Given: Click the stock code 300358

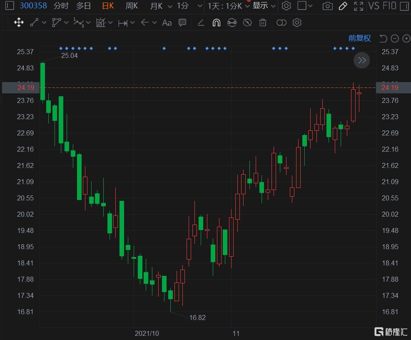Looking at the screenshot, I should tap(33, 5).
